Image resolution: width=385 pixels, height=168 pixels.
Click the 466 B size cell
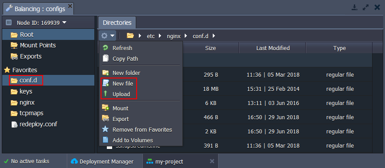pyautogui.click(x=211, y=117)
